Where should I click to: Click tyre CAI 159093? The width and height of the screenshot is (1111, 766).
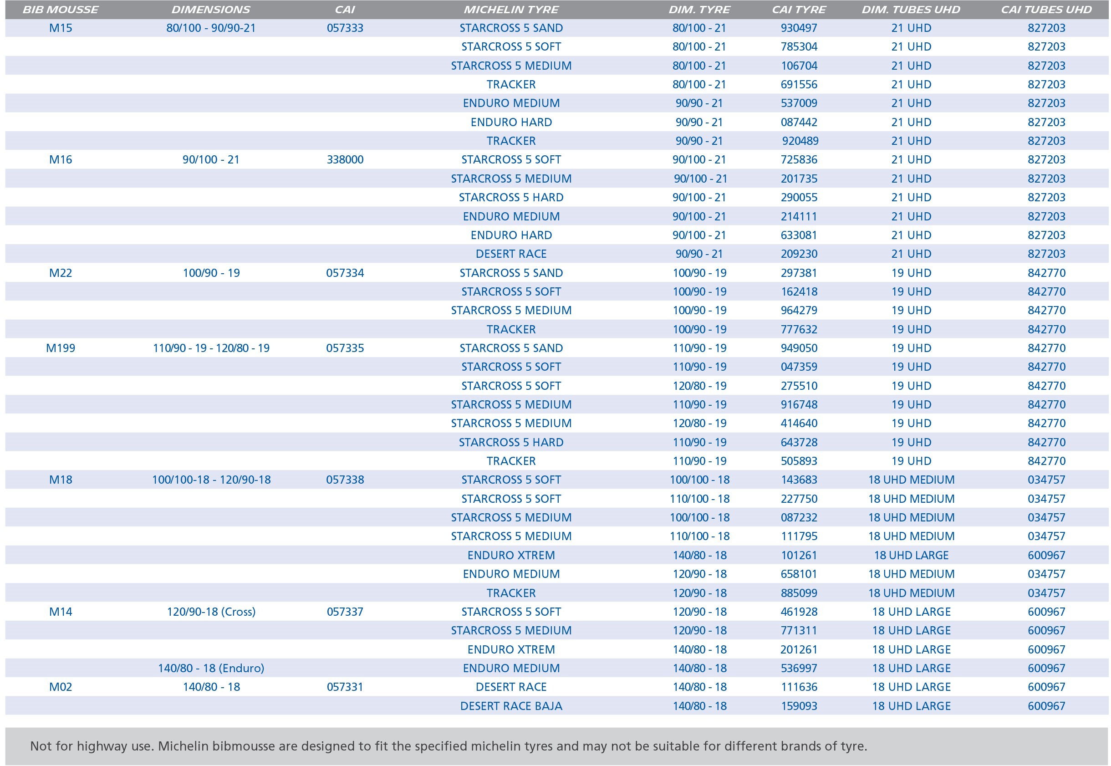pos(799,706)
